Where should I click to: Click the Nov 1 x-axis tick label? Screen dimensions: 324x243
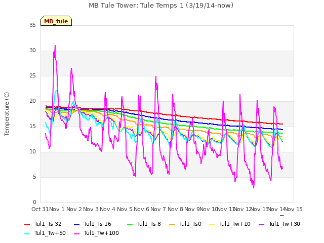coord(57,209)
